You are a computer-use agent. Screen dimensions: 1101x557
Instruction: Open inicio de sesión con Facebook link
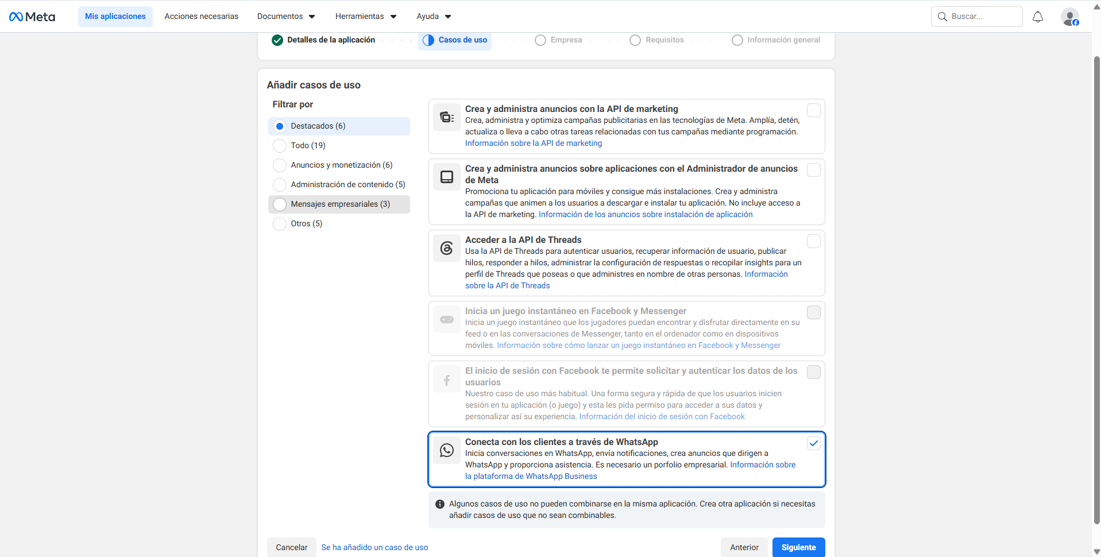662,417
